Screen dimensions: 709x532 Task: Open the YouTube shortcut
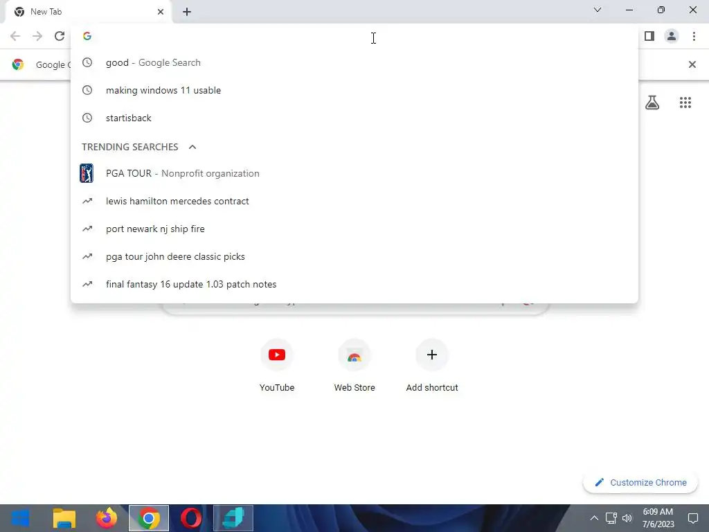click(277, 366)
